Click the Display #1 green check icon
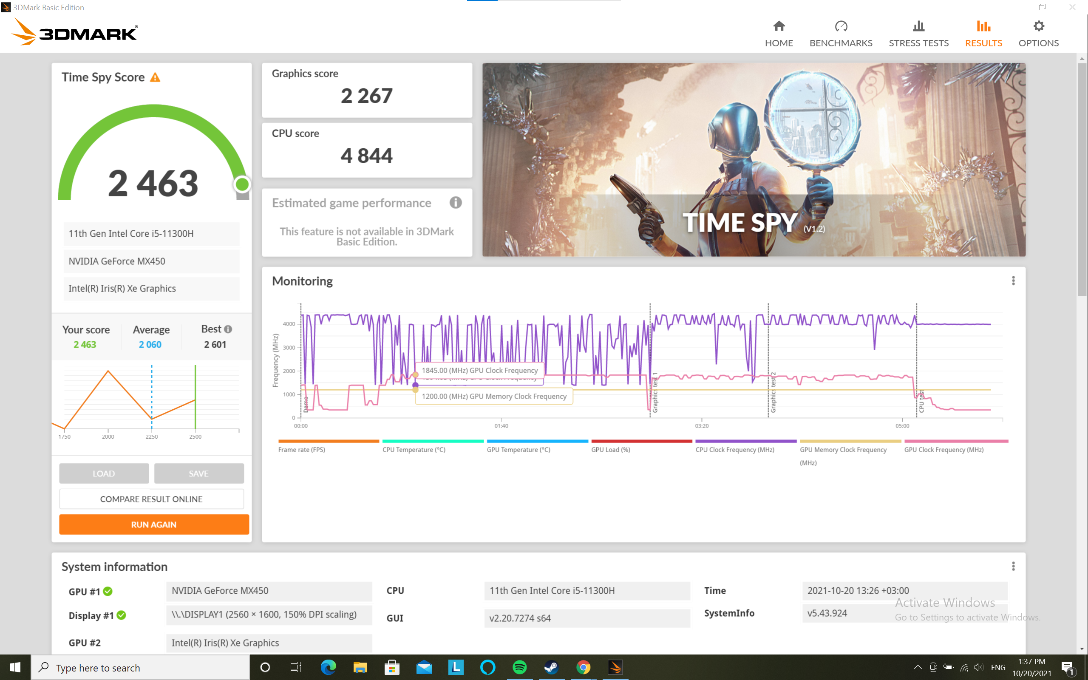The width and height of the screenshot is (1088, 680). [x=122, y=615]
